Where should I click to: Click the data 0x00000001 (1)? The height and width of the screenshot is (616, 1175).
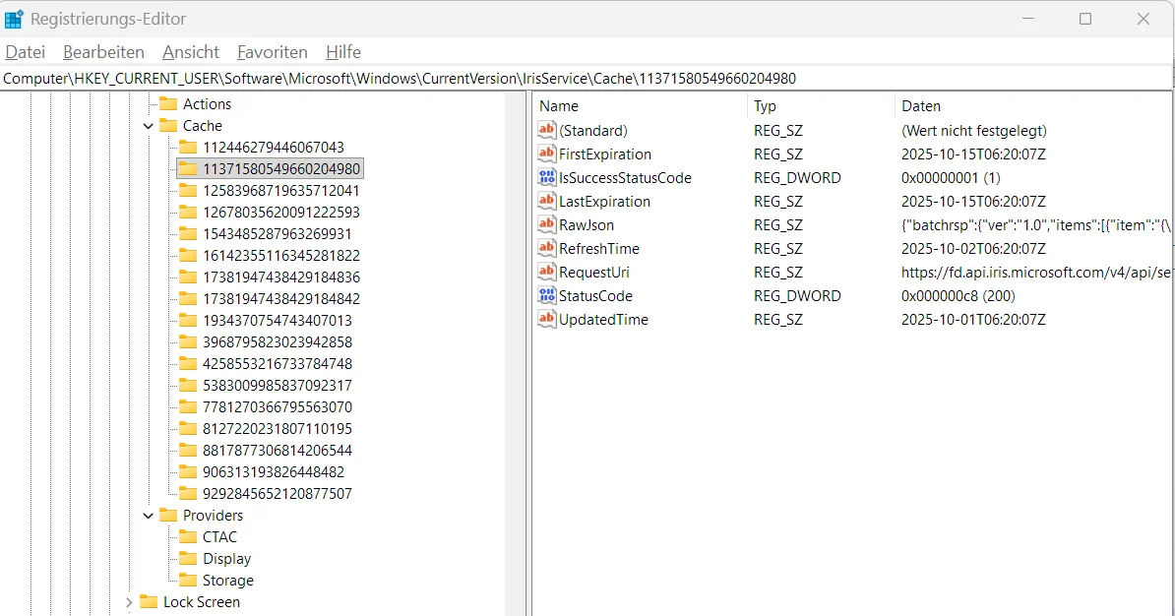tap(951, 177)
